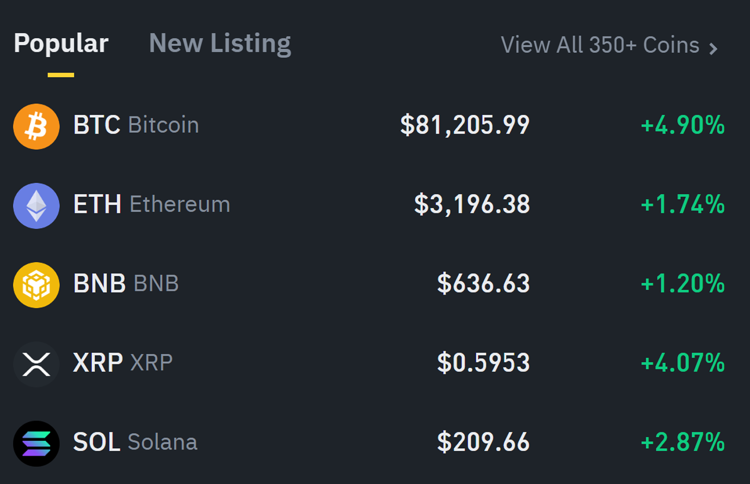Open View All 350+ Coins link
The width and height of the screenshot is (750, 484).
tap(609, 46)
